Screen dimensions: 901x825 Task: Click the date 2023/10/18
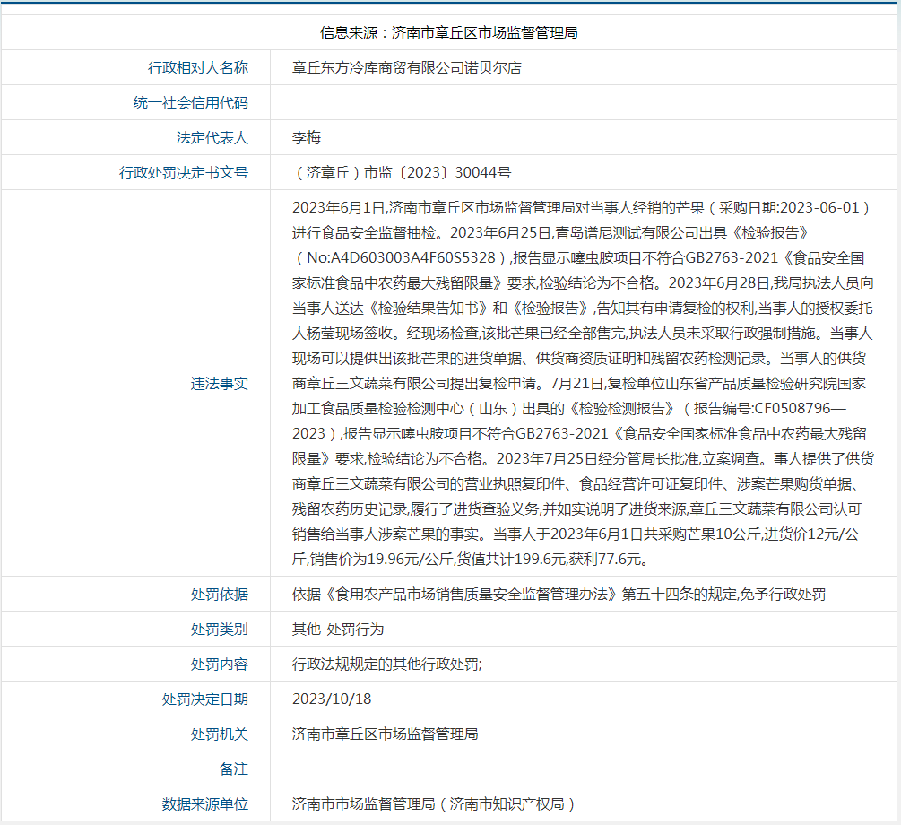coord(332,699)
